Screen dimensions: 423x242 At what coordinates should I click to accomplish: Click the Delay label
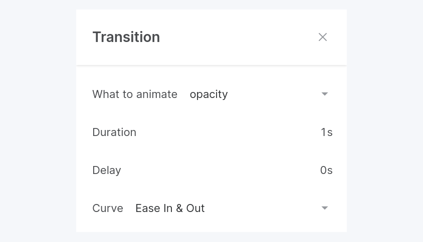(107, 170)
